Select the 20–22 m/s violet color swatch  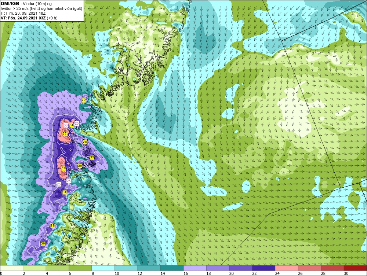241,268
